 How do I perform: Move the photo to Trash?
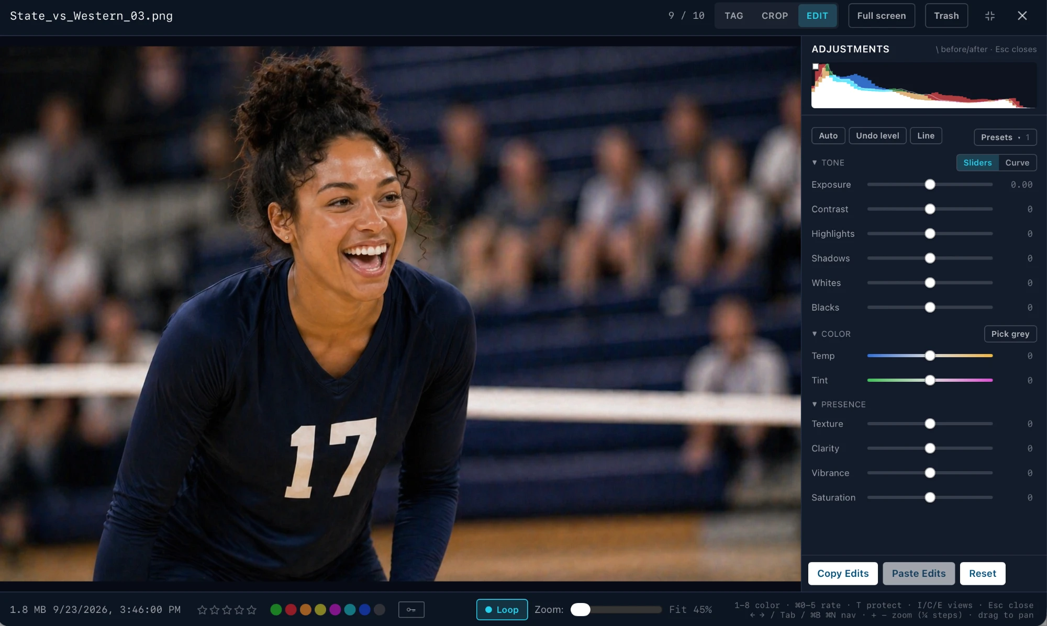(946, 16)
